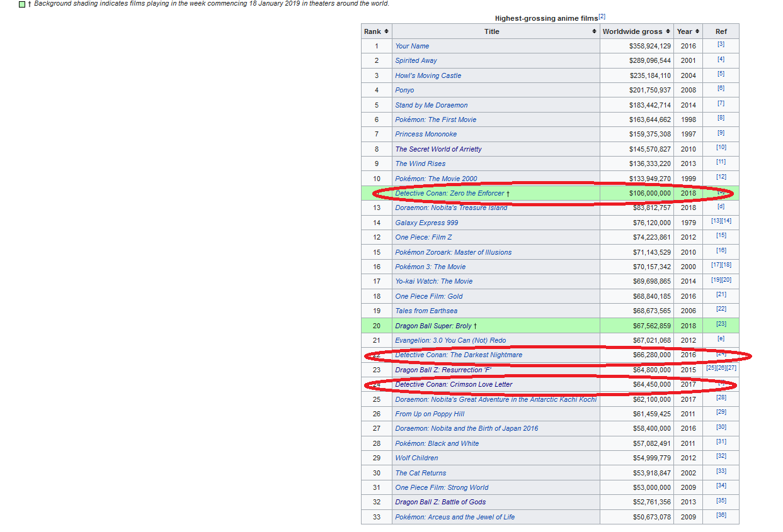Follow the Howl's Moving Castle link
This screenshot has height=532, width=783.
(x=428, y=75)
